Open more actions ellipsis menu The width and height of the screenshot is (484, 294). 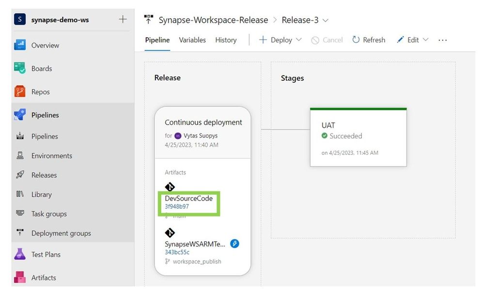[442, 40]
